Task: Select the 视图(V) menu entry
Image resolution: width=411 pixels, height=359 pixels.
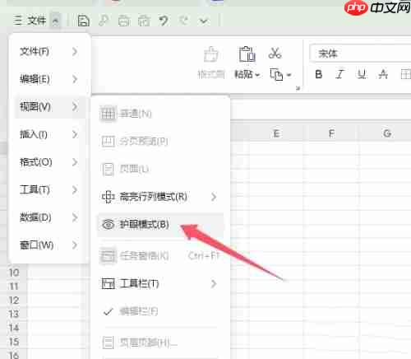Action: click(x=49, y=107)
